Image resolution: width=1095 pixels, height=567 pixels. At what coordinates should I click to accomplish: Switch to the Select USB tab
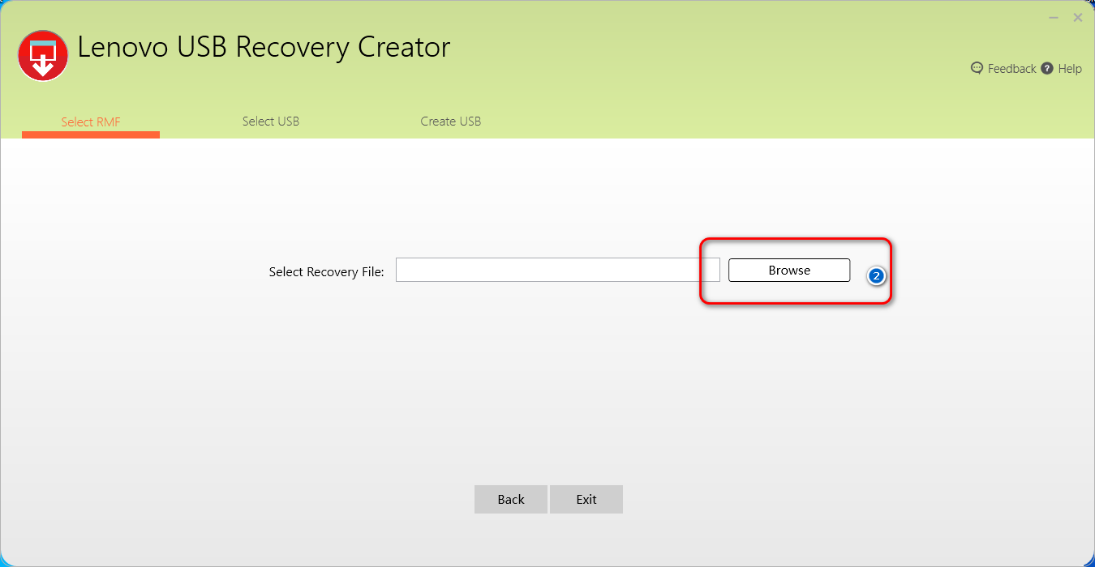pos(271,122)
